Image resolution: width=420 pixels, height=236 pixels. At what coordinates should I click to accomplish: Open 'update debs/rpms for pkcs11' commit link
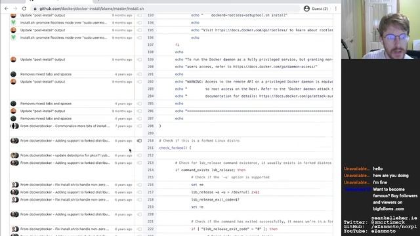[65, 155]
